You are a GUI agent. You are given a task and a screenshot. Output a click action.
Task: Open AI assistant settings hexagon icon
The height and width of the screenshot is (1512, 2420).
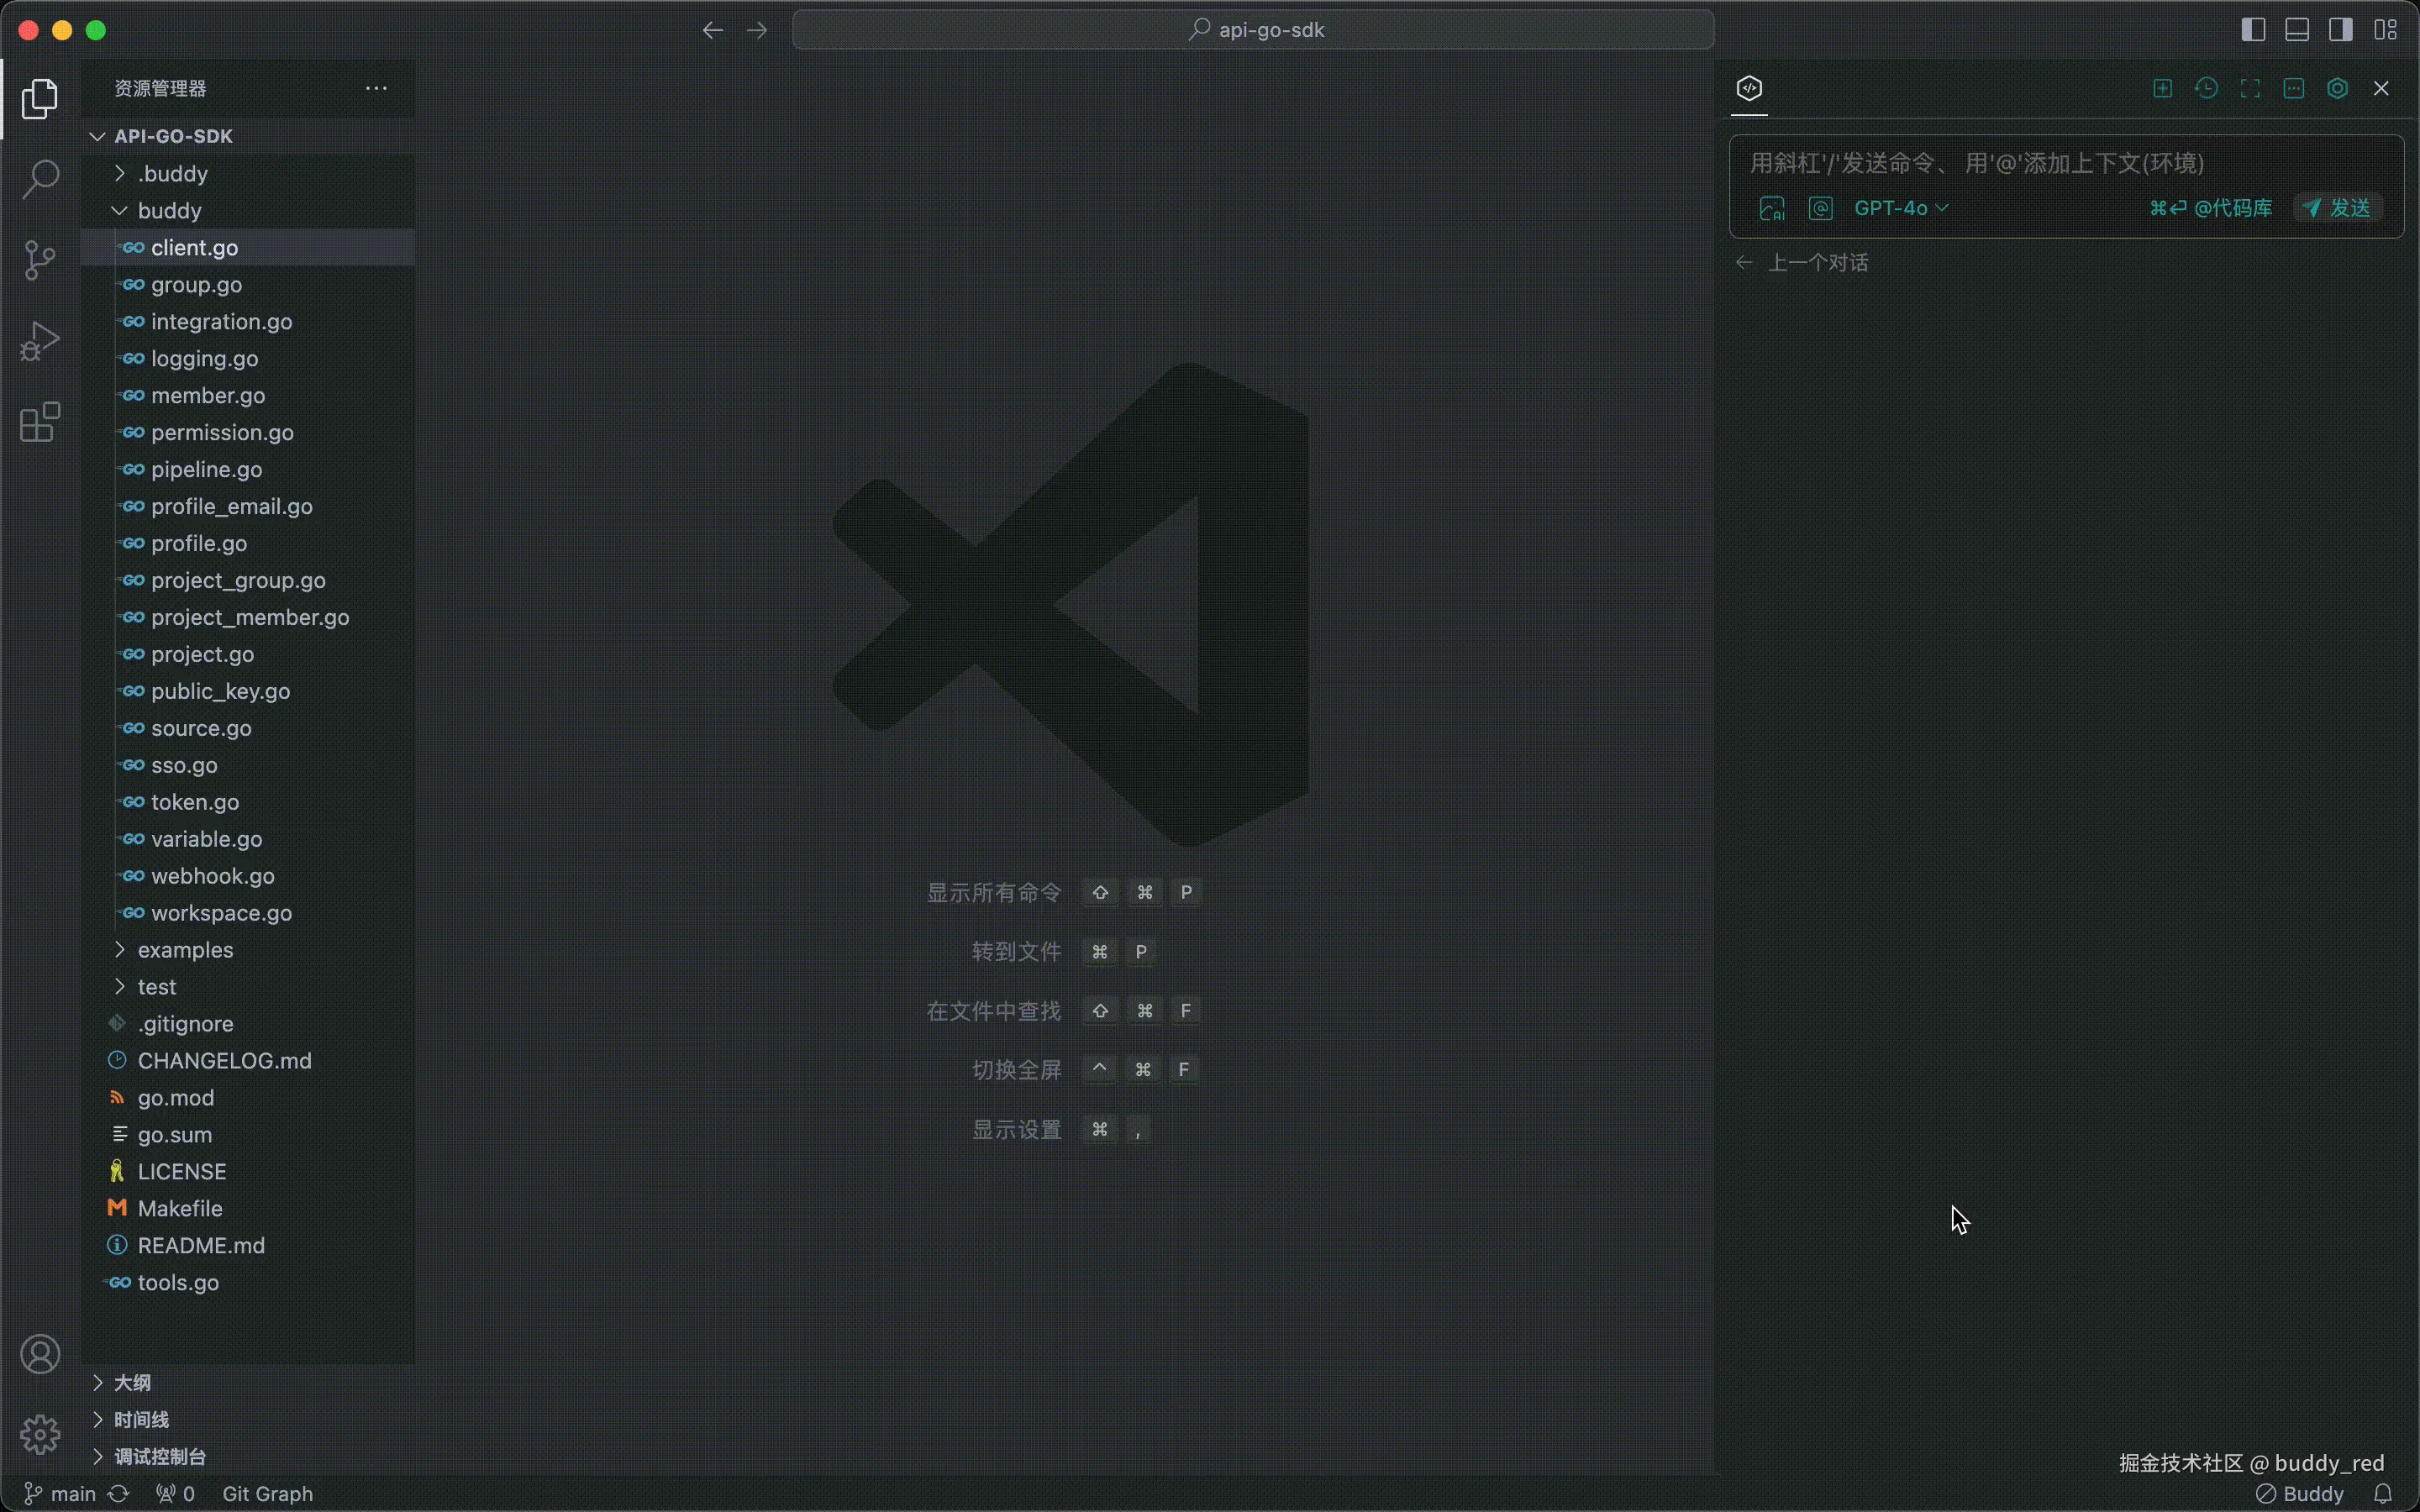[x=2337, y=89]
